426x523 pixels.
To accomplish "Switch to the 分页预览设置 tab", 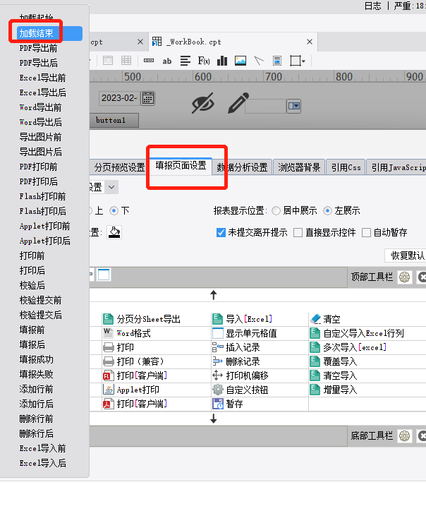I will tap(119, 167).
